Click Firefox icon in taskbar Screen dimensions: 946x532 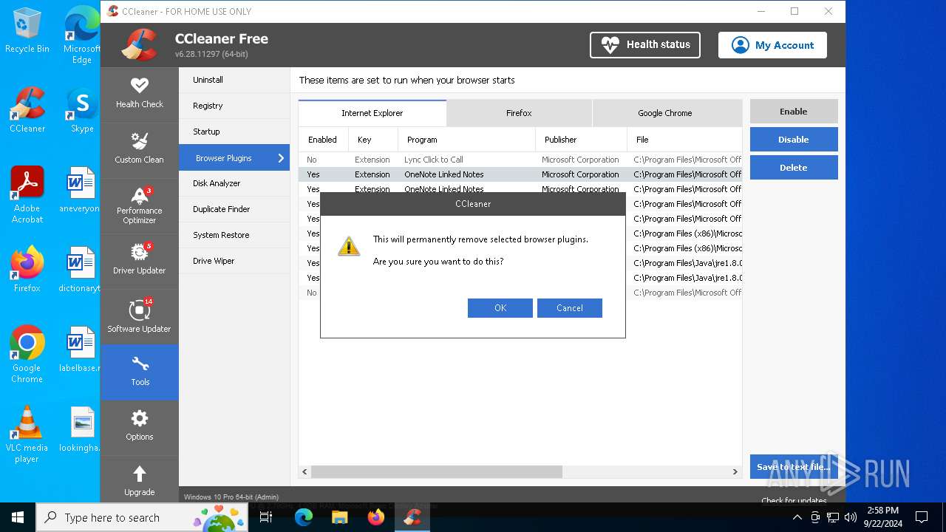376,517
